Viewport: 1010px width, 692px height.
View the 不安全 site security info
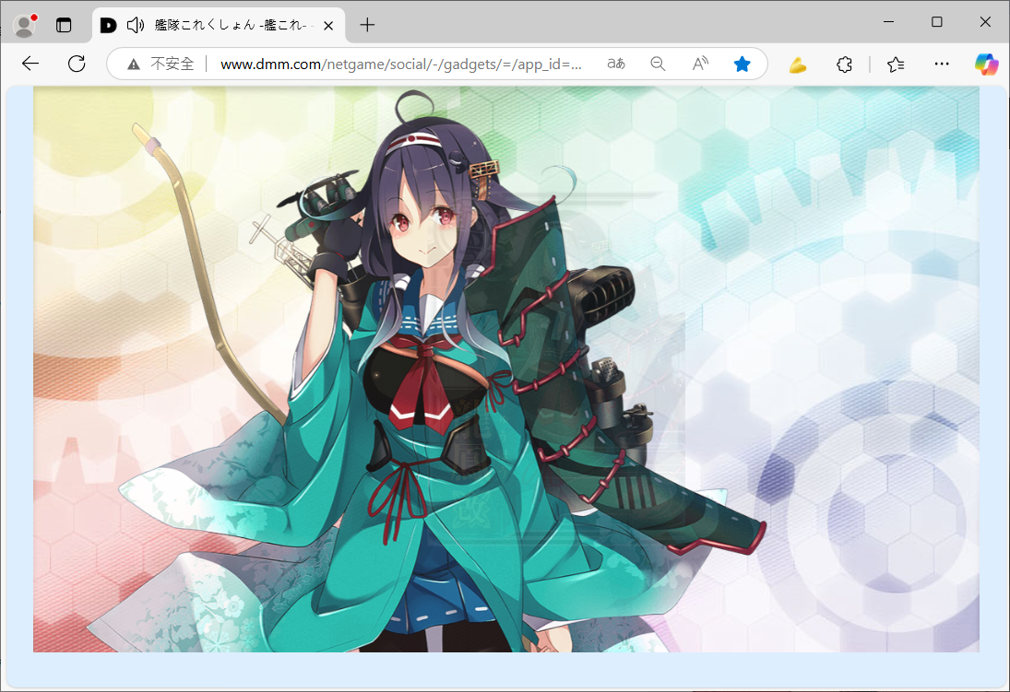pyautogui.click(x=161, y=64)
